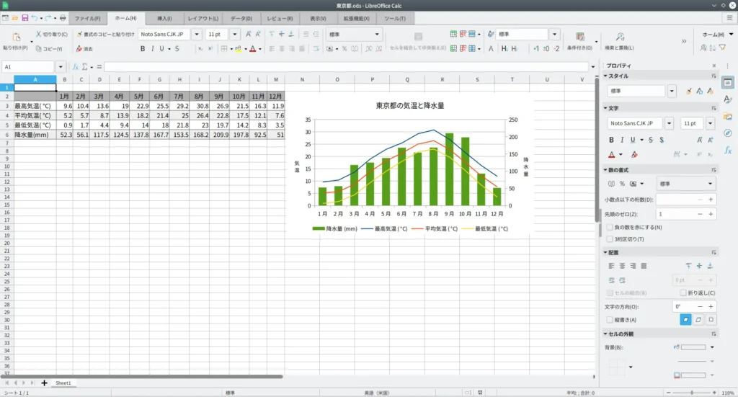Select cell containing 最高気温(°C)
Viewport: 738px width, 397px height.
pyautogui.click(x=35, y=106)
